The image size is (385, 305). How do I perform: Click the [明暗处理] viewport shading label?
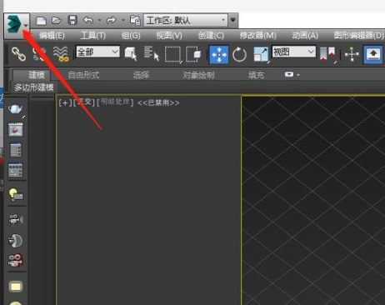[115, 102]
